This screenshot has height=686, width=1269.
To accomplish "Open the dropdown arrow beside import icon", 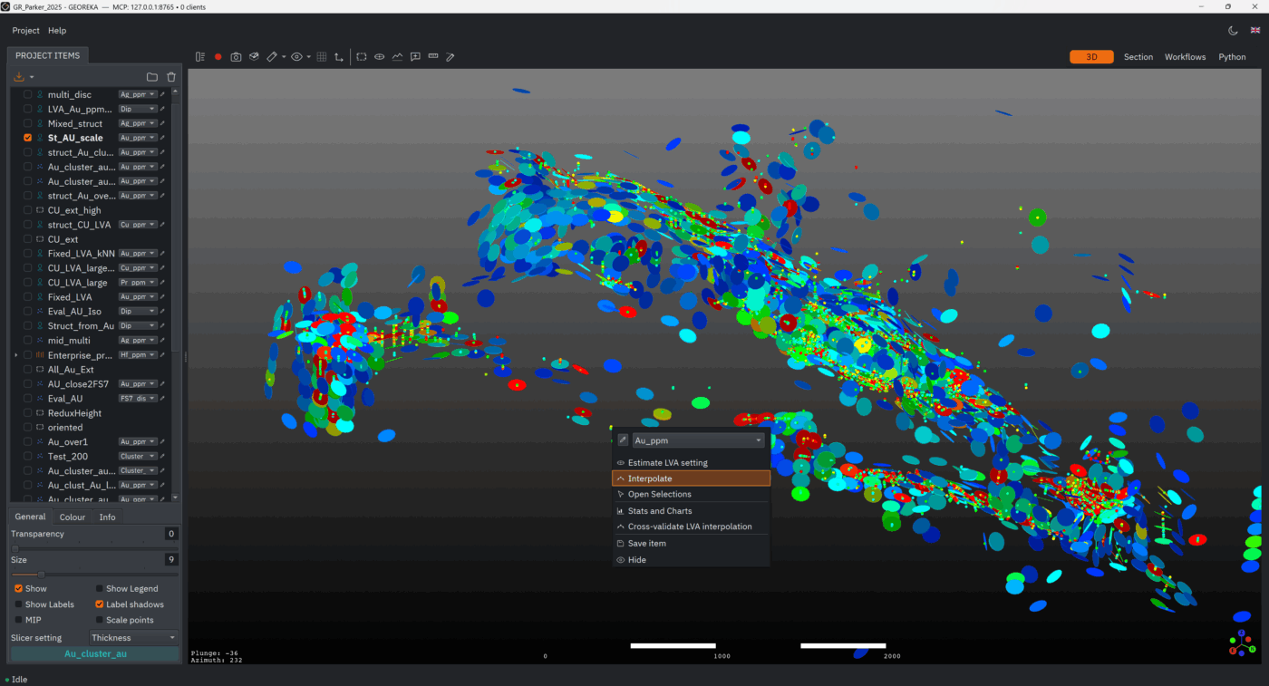I will click(x=32, y=77).
